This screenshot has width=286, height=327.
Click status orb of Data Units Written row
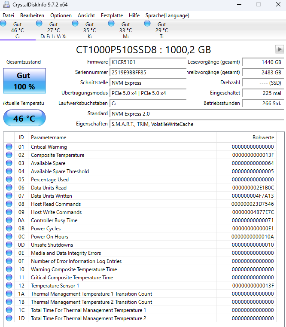point(9,196)
